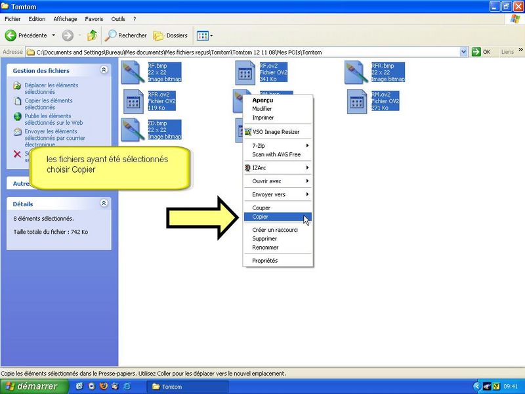Choose Renommer in the context menu
525x394 pixels.
click(278, 248)
